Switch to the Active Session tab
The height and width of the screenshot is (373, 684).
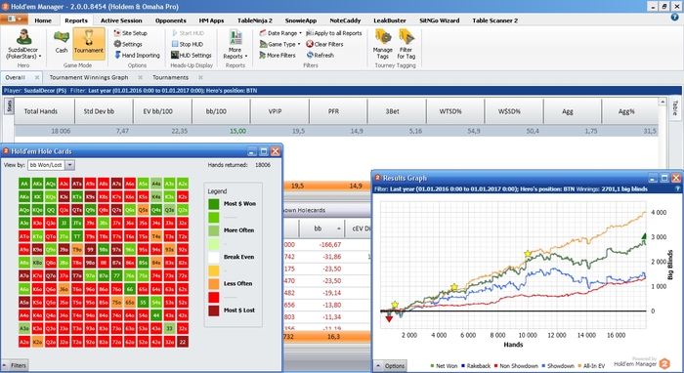121,21
